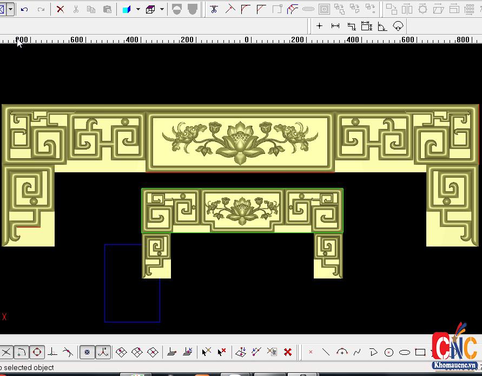Select the draw line tool in bottom toolbar
482x376 pixels.
[x=326, y=352]
